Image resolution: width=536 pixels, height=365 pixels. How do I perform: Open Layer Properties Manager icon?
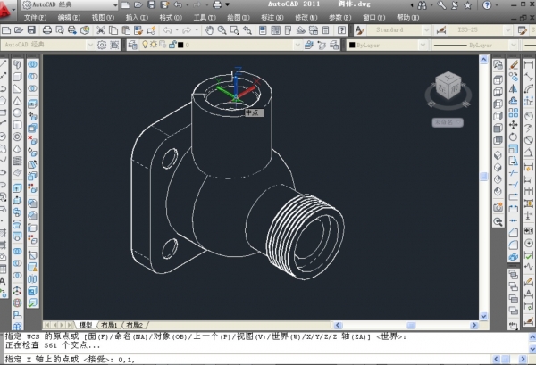[132, 45]
